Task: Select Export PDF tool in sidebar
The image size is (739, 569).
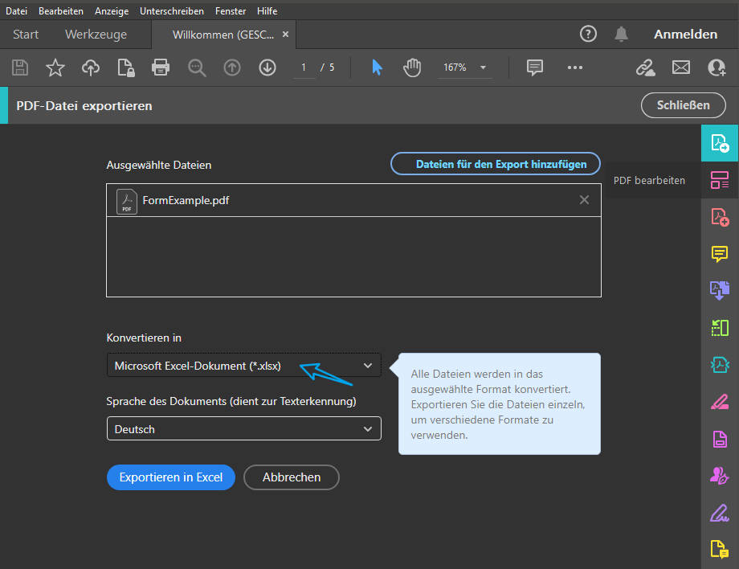Action: coord(720,143)
